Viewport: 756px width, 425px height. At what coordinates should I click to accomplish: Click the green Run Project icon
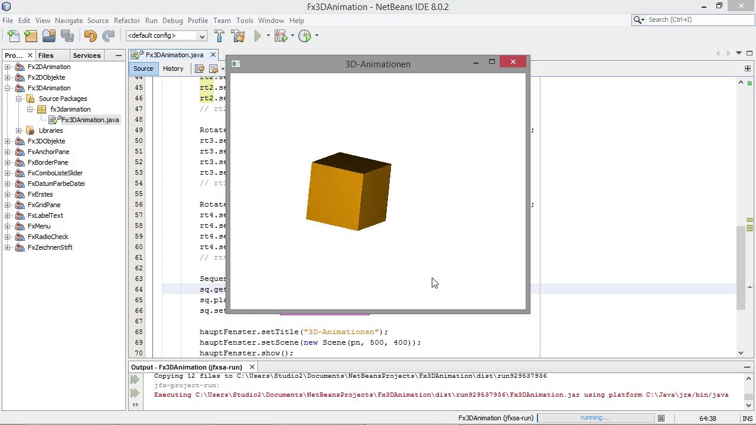(x=258, y=36)
